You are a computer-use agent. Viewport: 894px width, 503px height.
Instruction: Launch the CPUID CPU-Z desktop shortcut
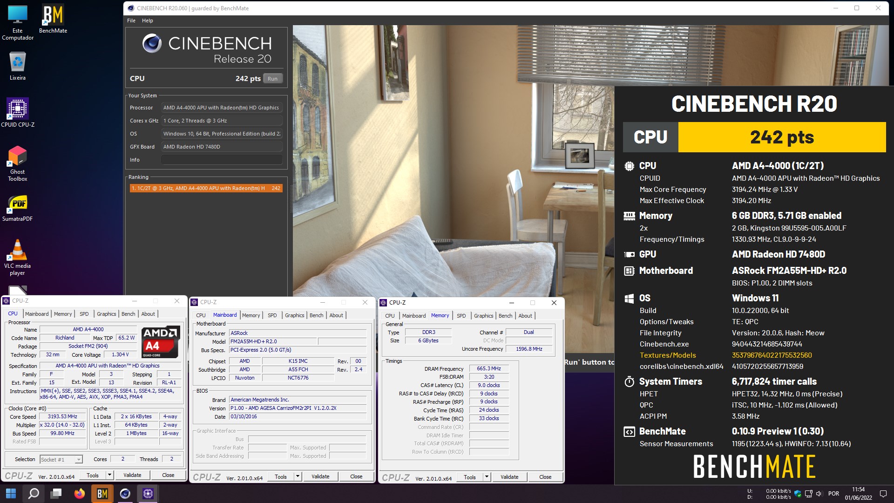18,112
